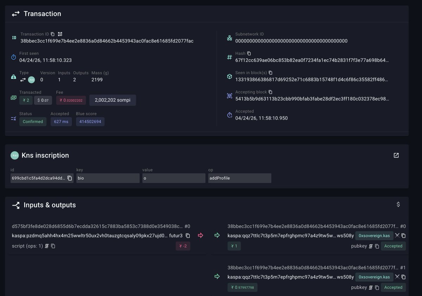Image resolution: width=422 pixels, height=296 pixels.
Task: Click the 627 ms accepted time chip
Action: 61,122
